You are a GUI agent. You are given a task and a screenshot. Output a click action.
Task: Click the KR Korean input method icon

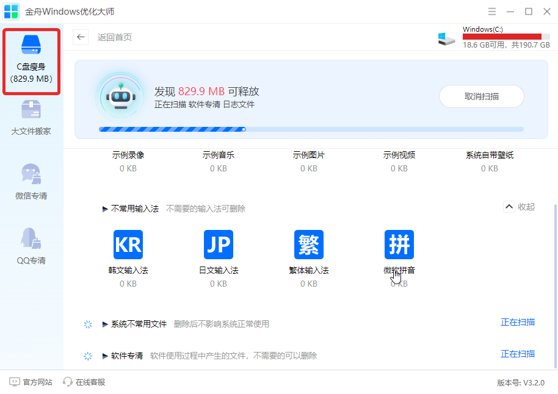[x=128, y=245]
